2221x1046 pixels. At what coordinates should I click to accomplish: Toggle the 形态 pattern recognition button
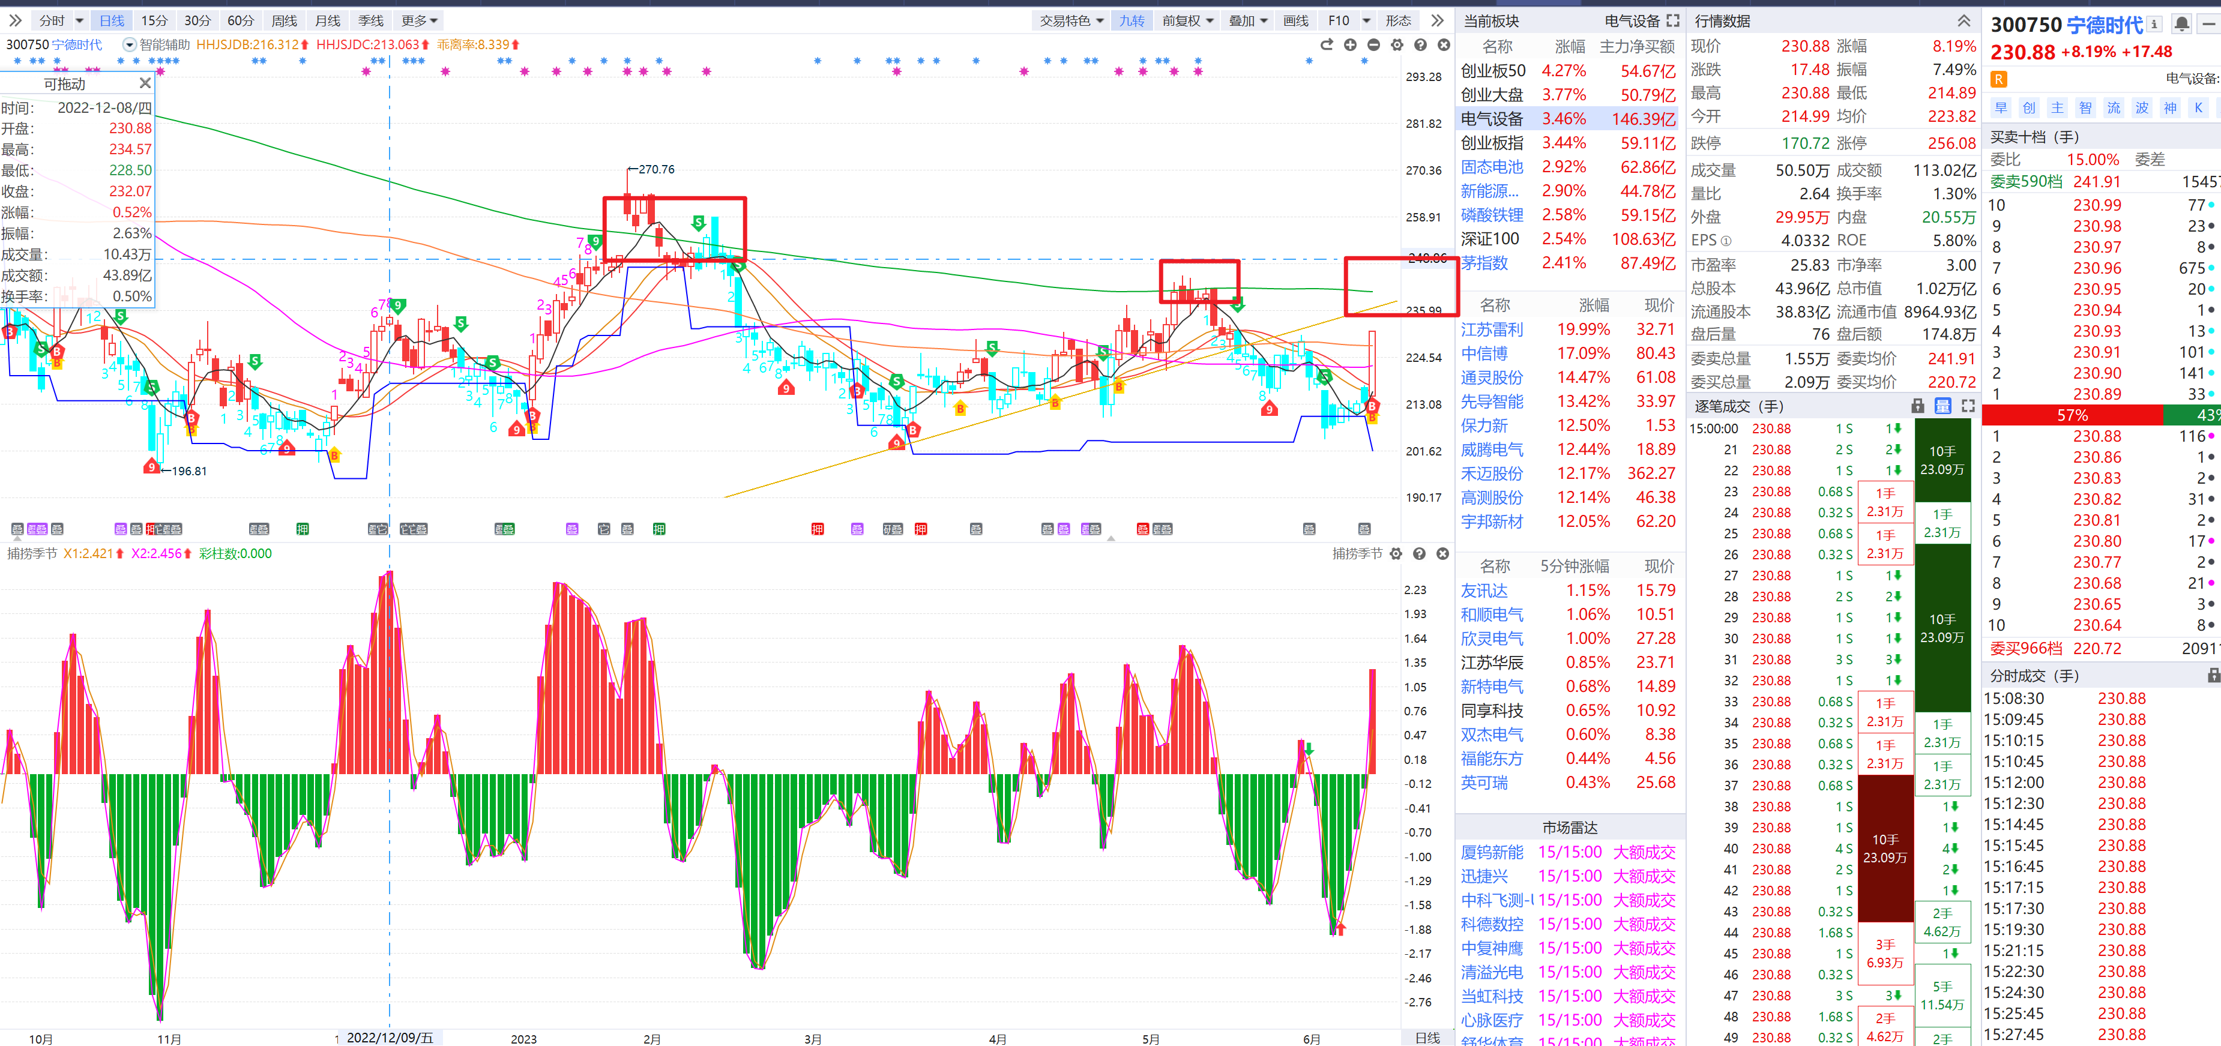pos(1399,20)
